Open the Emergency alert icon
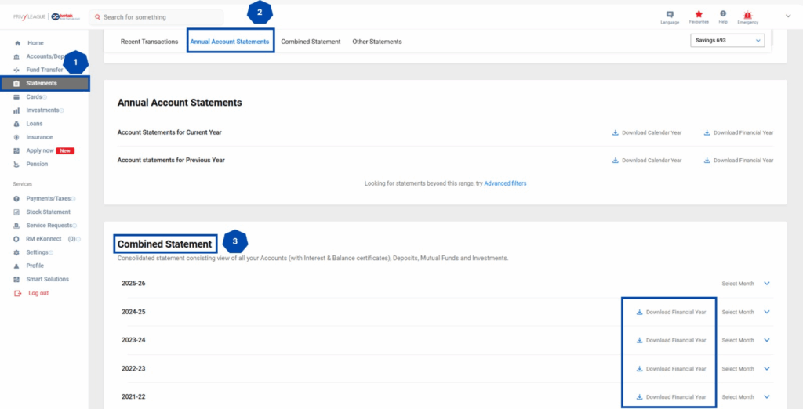 tap(747, 15)
